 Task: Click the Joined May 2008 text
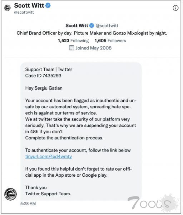(x=94, y=48)
